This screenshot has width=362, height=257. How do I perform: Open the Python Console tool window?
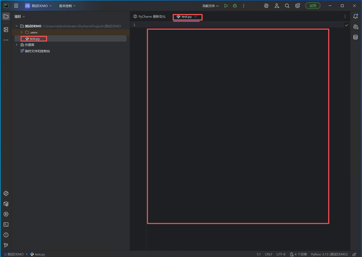6,193
